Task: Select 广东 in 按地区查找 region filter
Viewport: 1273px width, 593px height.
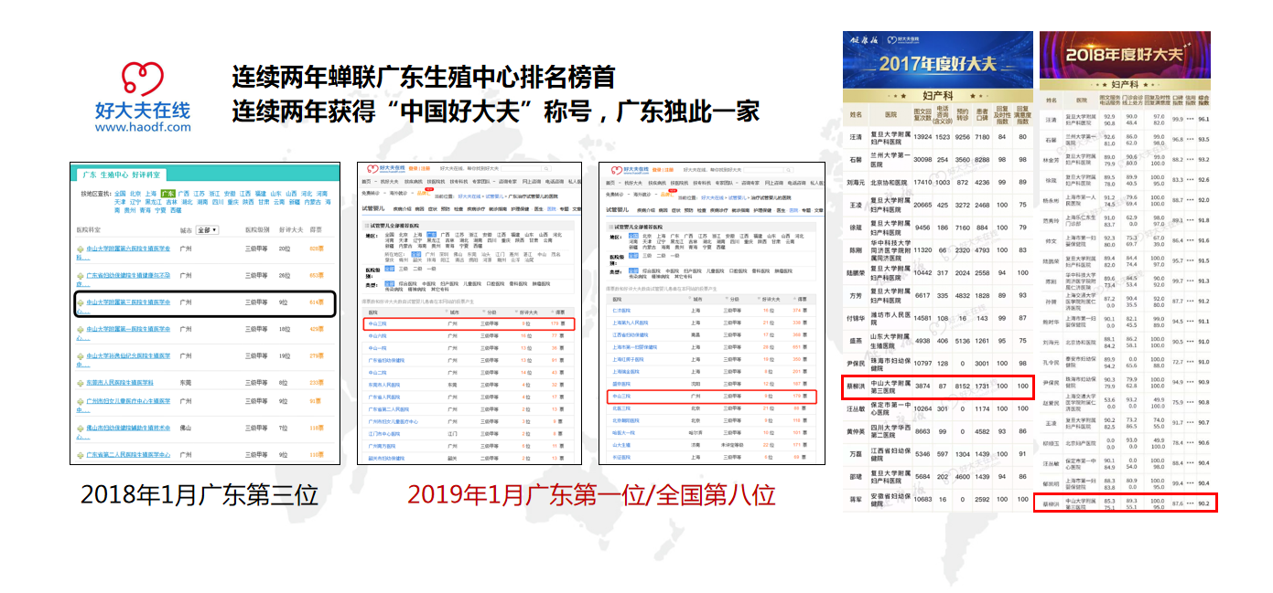Action: pyautogui.click(x=167, y=194)
